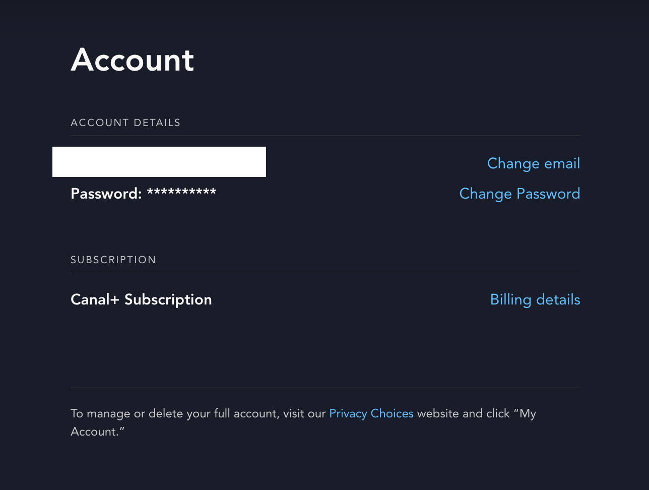Select the Canal+ Subscription entry
Viewport: 649px width, 490px height.
[x=141, y=299]
